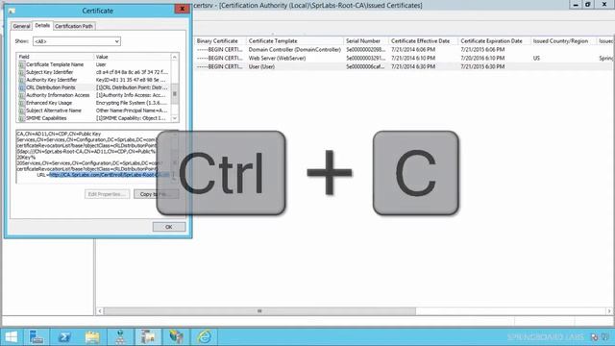Click the Certificate dialog title bar icon

12,11
